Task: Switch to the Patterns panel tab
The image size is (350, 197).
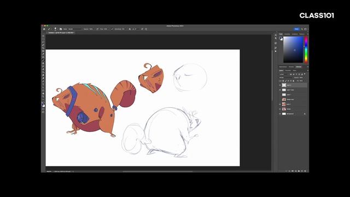Action: tap(302, 34)
